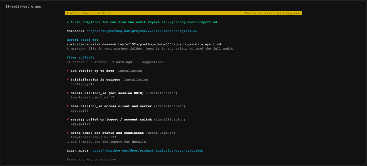Select the 'Stable distinct_id (not session UUID)' item

[107, 93]
